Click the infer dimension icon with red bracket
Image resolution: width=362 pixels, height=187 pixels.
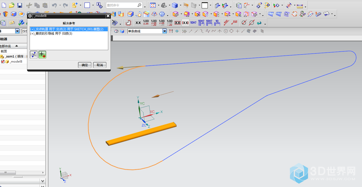coord(129,23)
